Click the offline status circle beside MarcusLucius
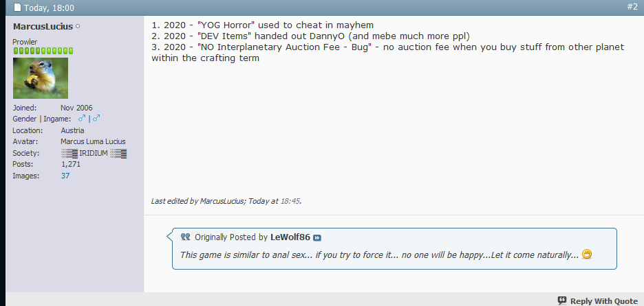 coord(78,26)
